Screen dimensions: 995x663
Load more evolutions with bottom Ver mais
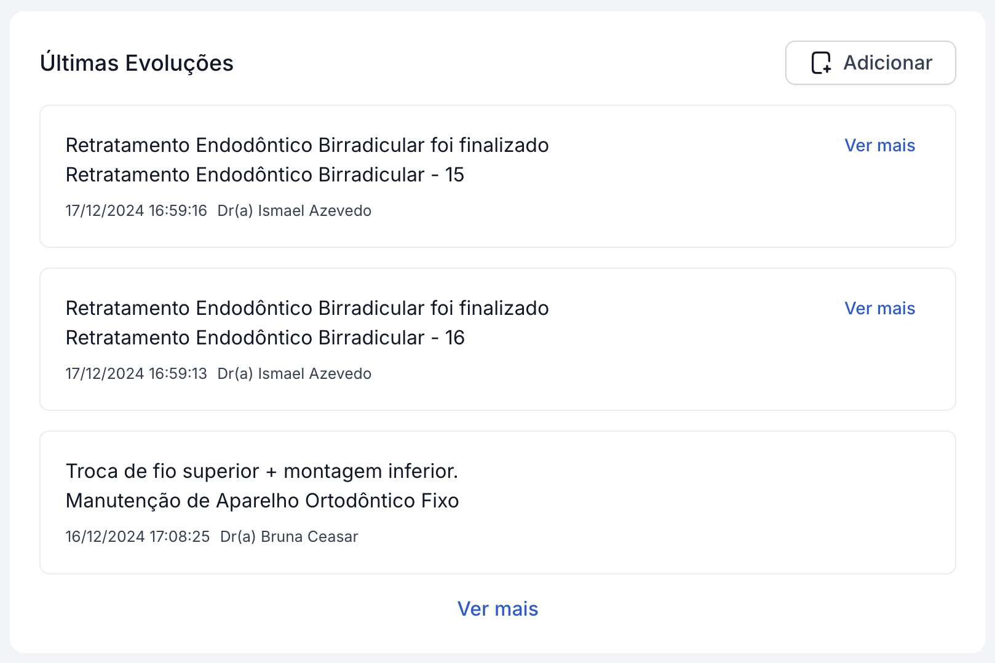click(497, 609)
